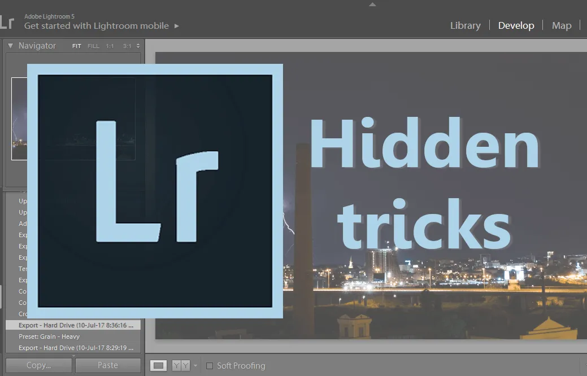Enable the Soft Proofing checkbox
The height and width of the screenshot is (376, 587).
pos(210,365)
